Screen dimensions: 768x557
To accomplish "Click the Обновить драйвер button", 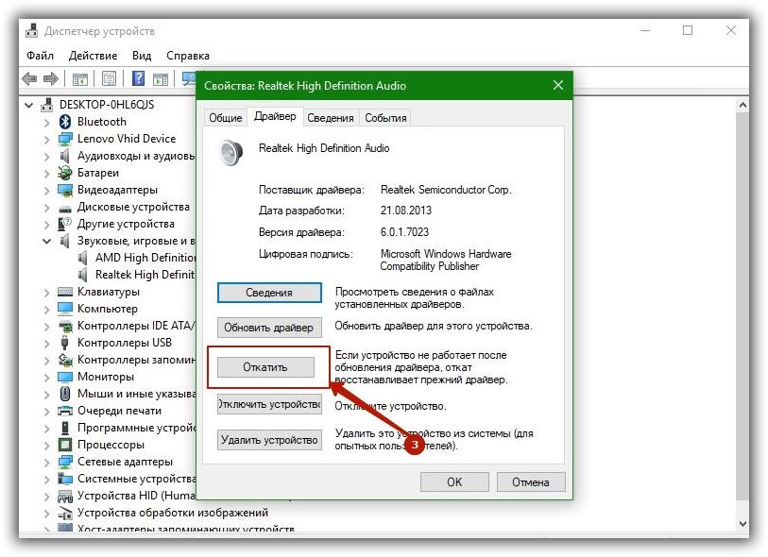I will pyautogui.click(x=269, y=328).
